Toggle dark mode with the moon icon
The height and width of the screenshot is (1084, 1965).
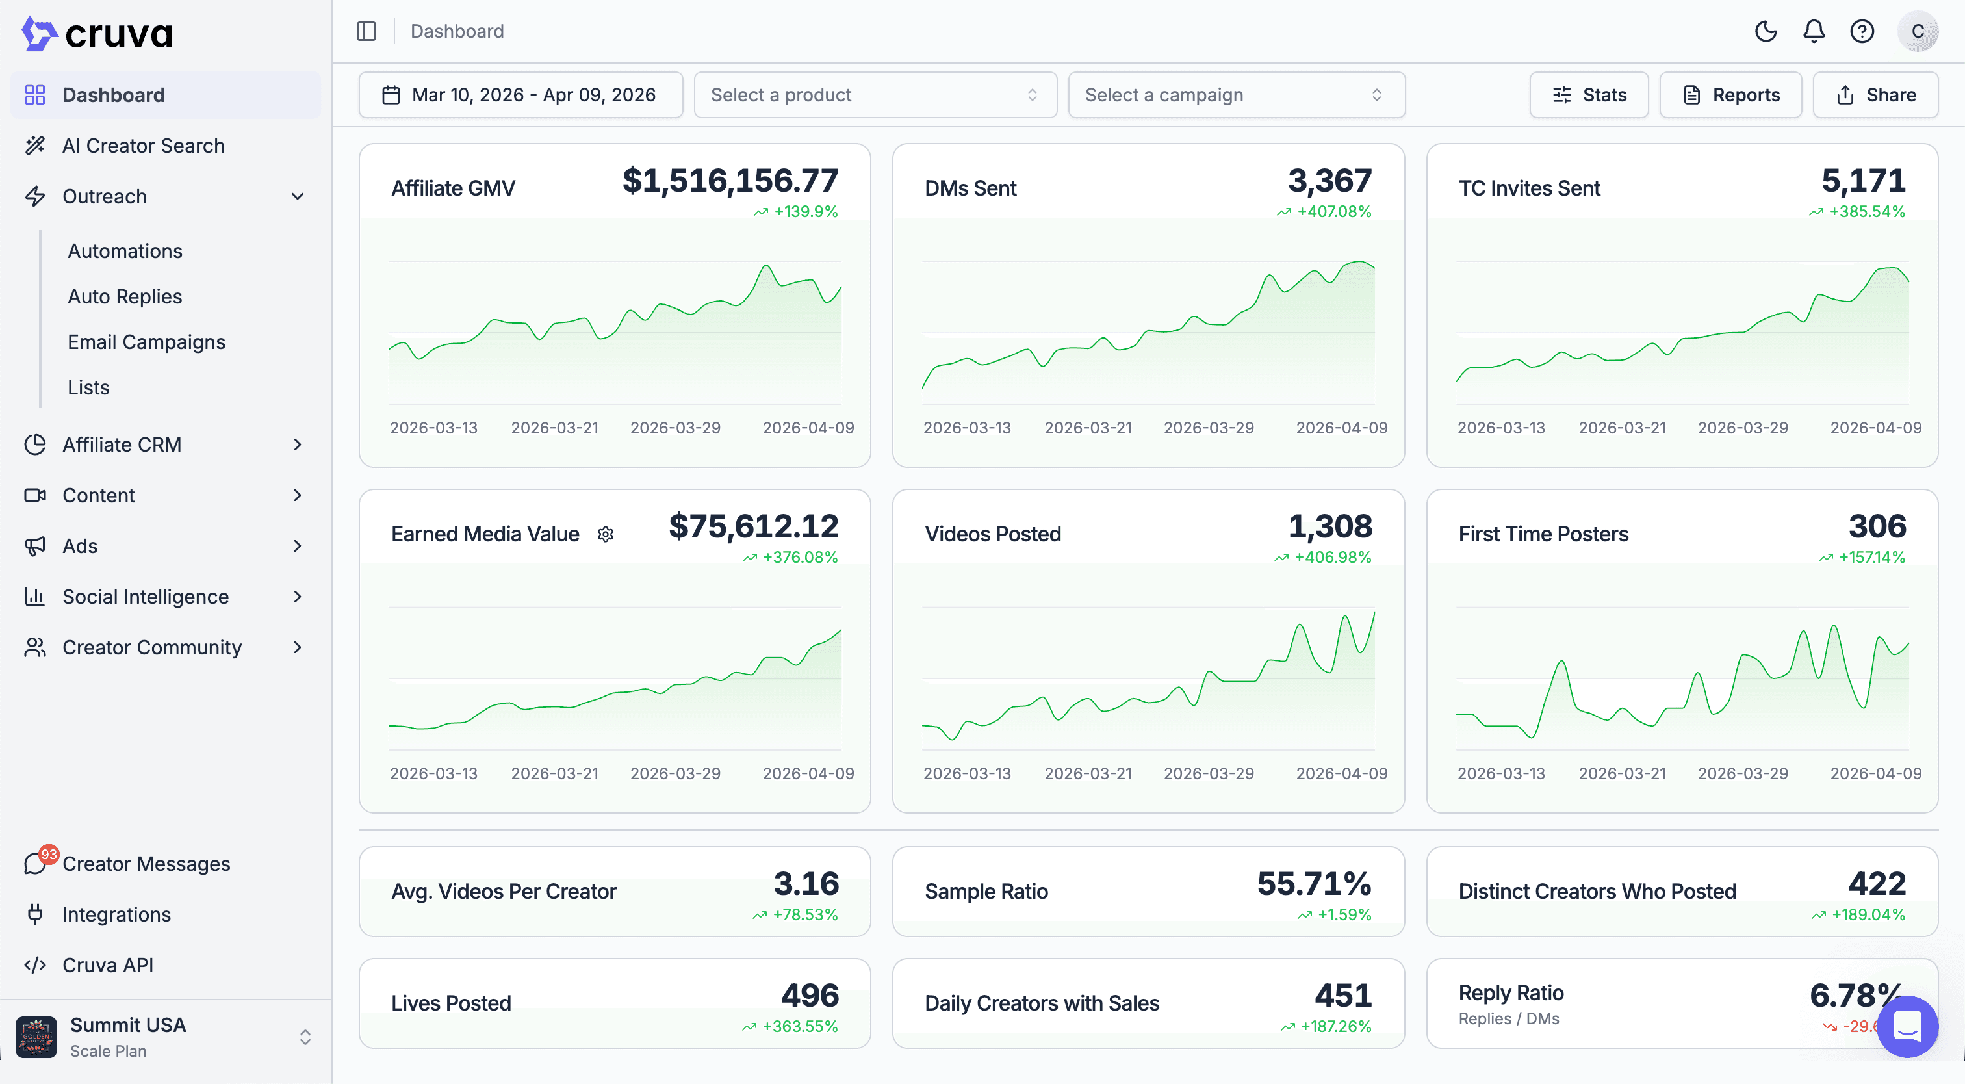(x=1767, y=31)
